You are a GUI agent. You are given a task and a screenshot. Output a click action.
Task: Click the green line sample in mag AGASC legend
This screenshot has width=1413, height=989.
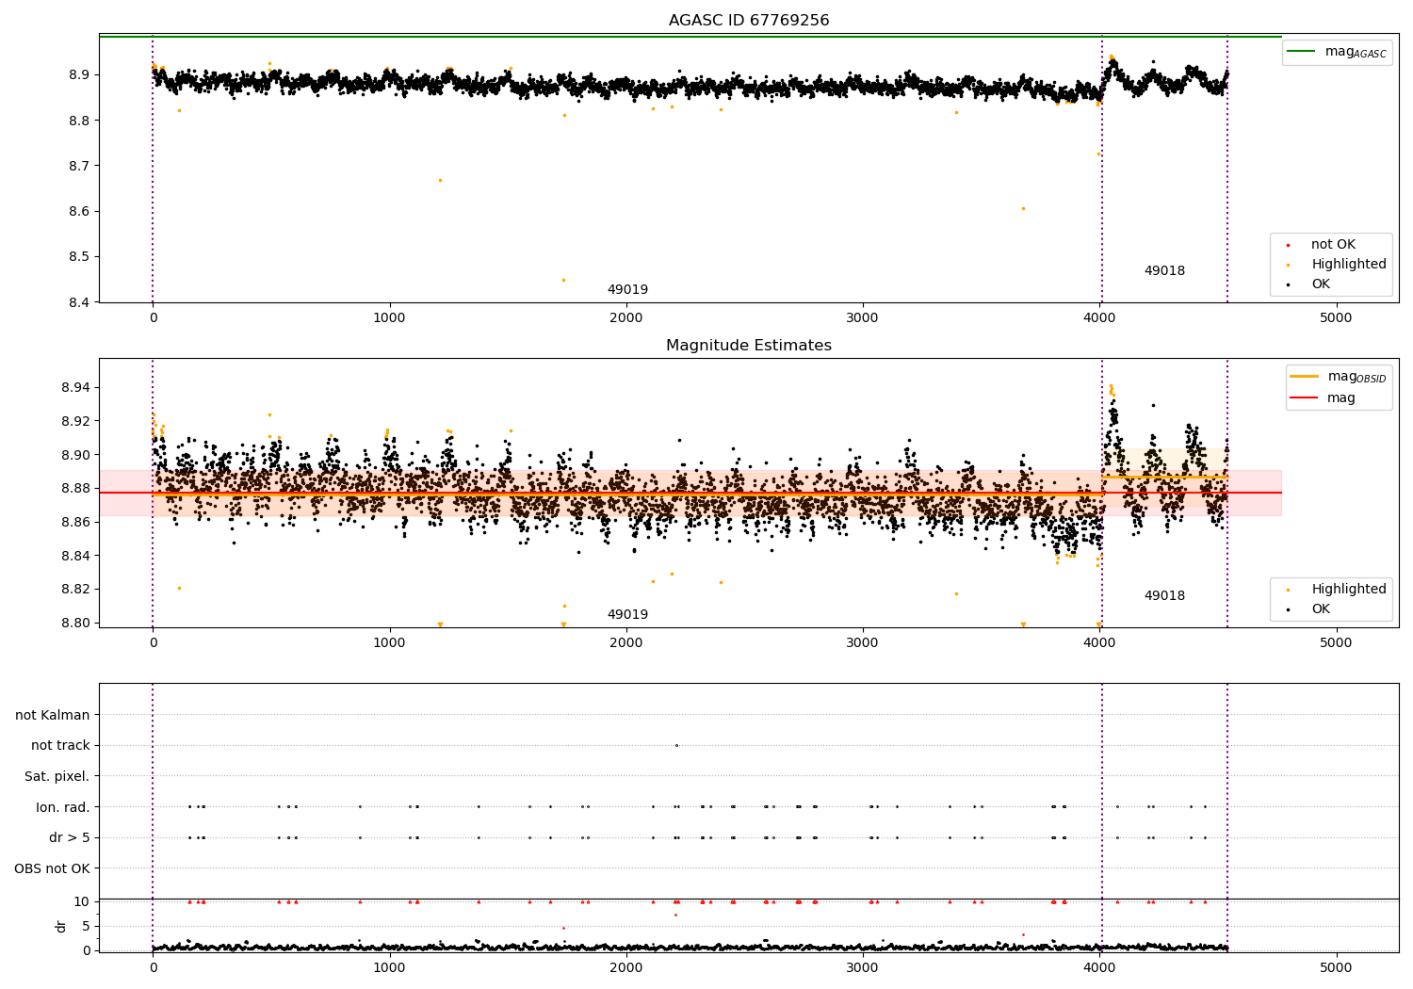point(1302,52)
